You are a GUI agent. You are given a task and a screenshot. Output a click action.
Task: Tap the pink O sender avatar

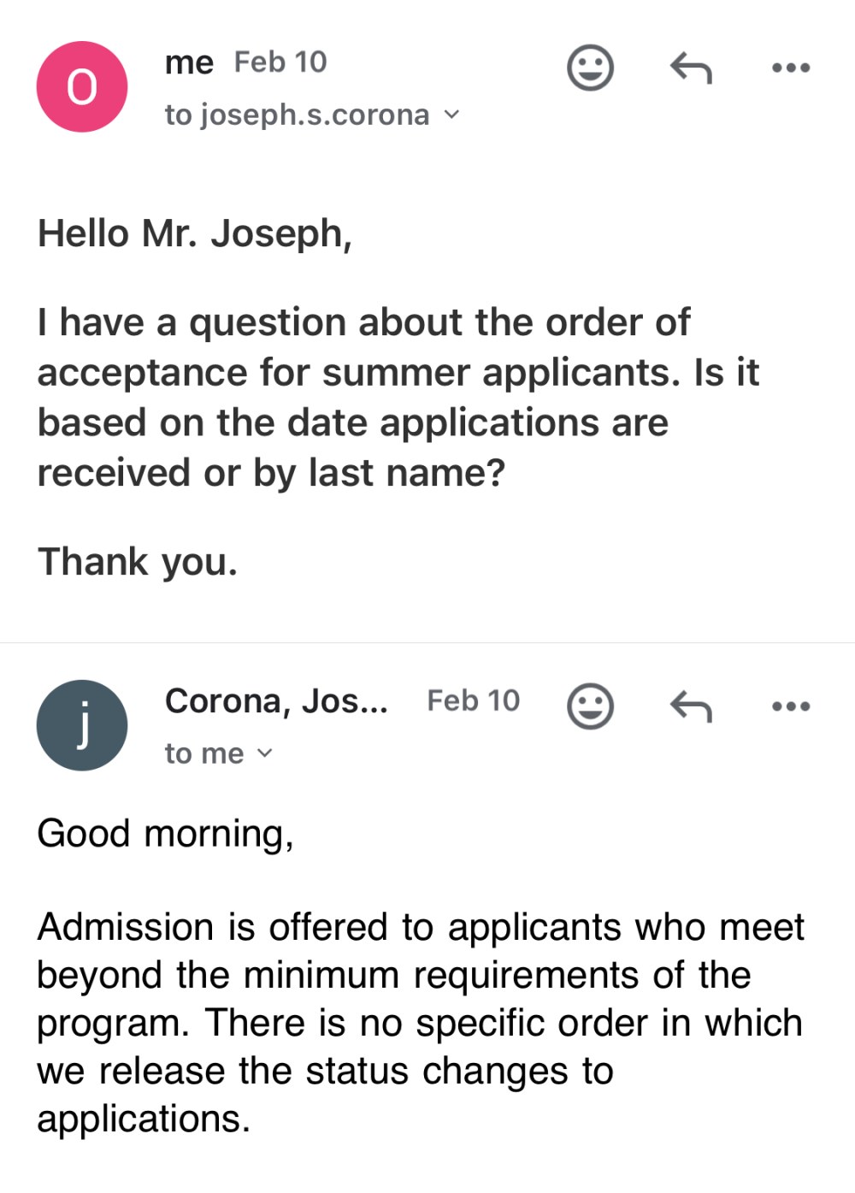pyautogui.click(x=82, y=86)
